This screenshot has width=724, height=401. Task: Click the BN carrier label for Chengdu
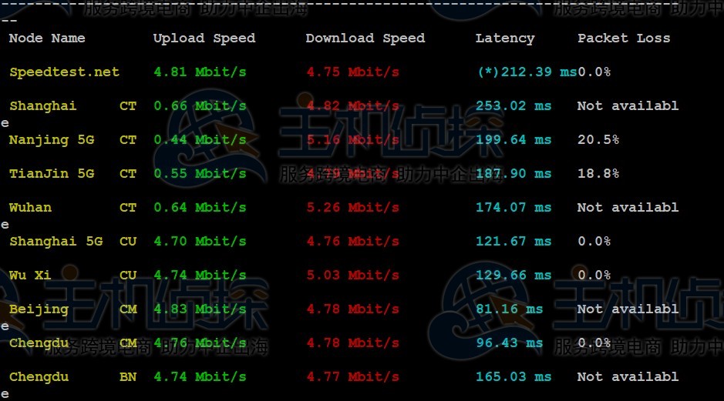point(128,376)
